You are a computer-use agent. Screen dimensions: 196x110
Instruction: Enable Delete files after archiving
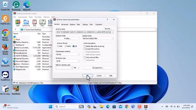coord(85,46)
